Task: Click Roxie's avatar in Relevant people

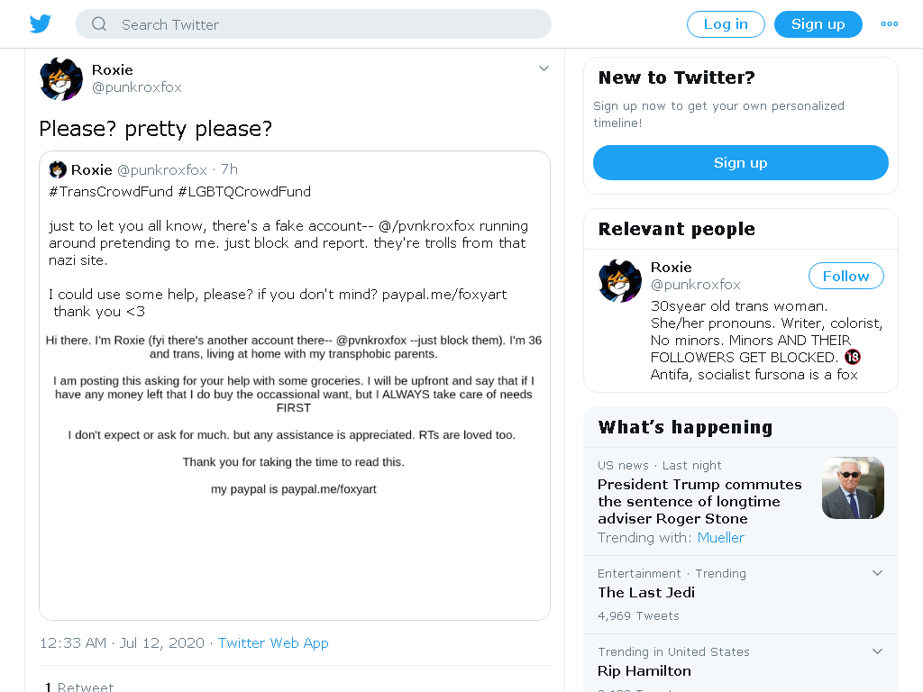Action: pyautogui.click(x=620, y=281)
